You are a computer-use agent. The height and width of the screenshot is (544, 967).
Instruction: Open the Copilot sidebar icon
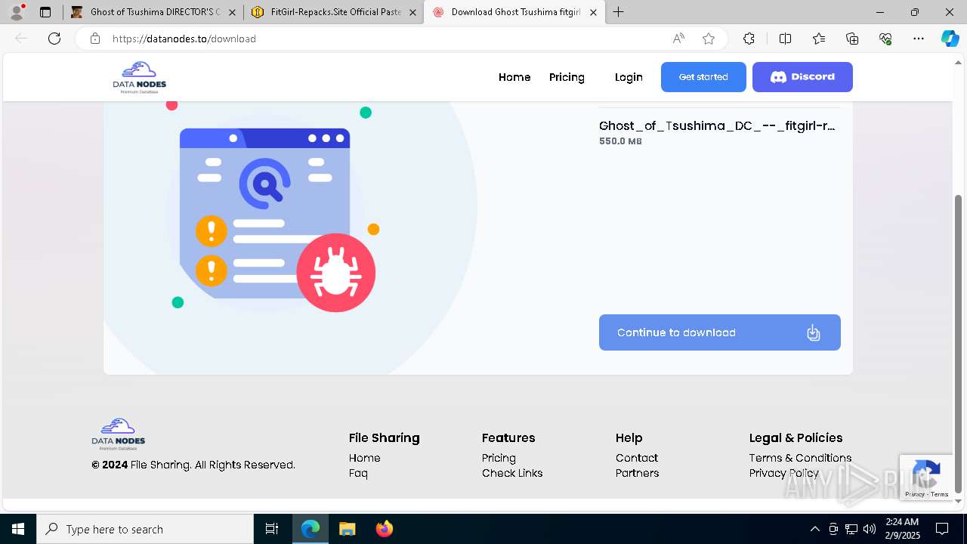[x=950, y=39]
